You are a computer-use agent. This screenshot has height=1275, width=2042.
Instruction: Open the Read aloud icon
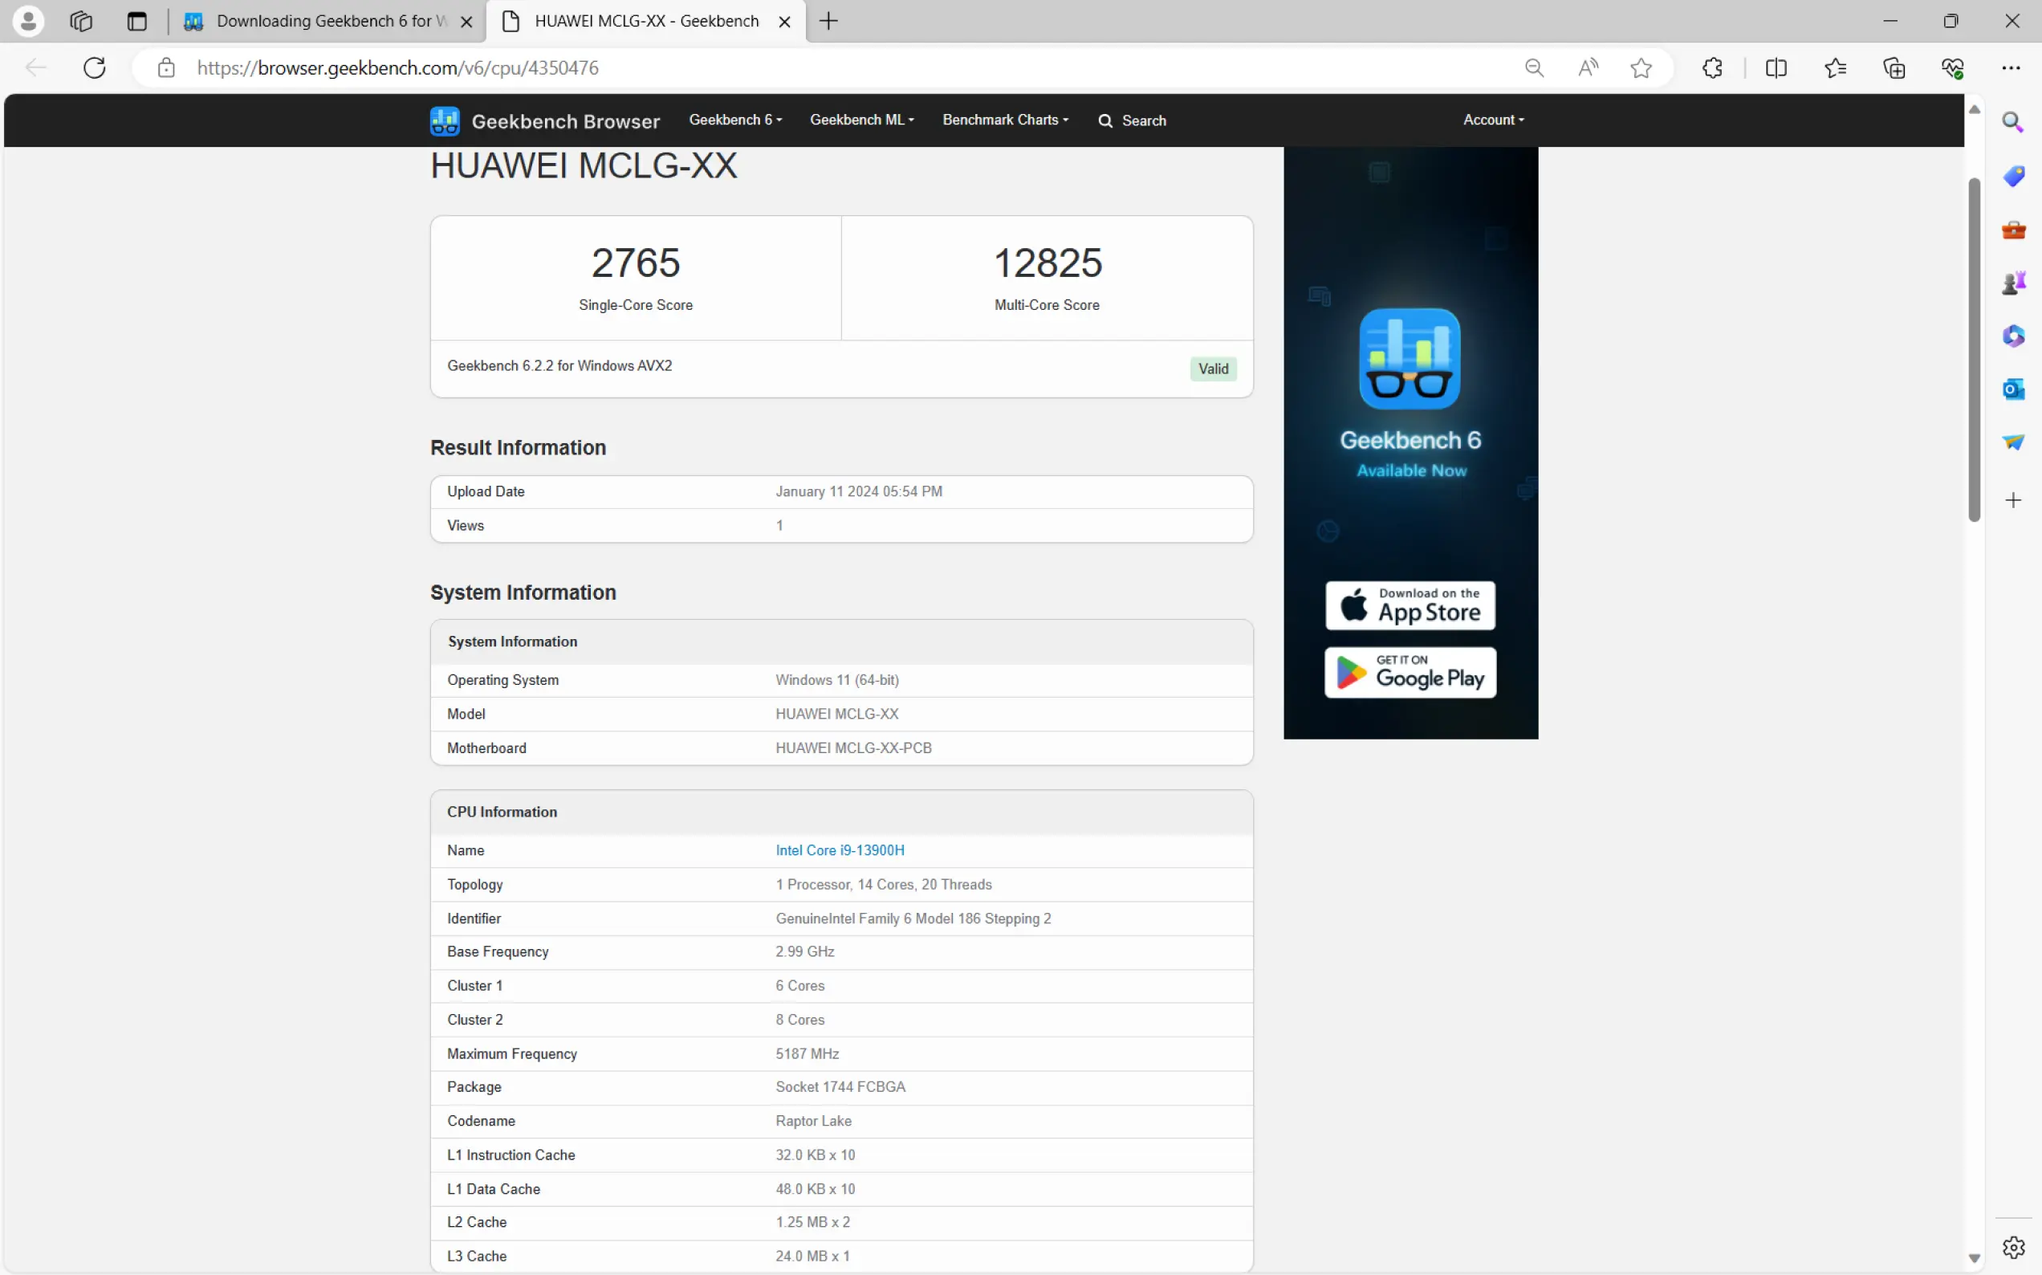click(x=1588, y=67)
